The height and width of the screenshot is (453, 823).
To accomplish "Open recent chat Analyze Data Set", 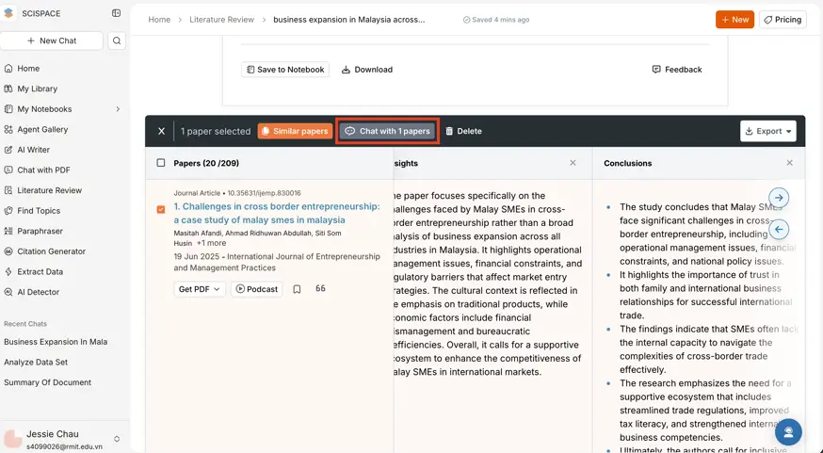I will [x=36, y=363].
